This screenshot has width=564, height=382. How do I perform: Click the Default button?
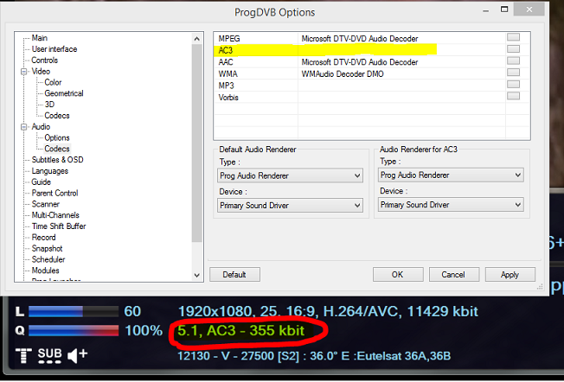pos(234,275)
